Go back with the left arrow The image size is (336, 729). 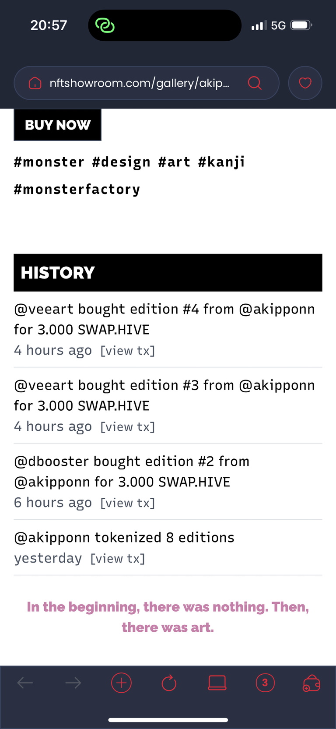25,683
